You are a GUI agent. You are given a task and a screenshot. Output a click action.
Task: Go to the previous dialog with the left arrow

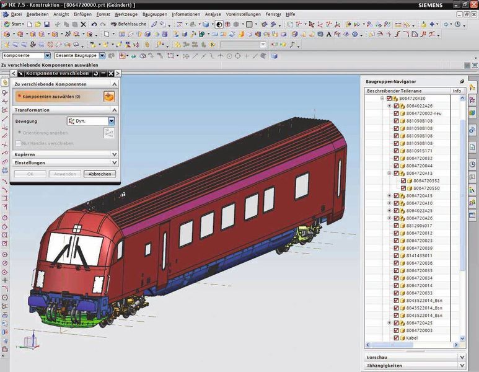[x=13, y=73]
